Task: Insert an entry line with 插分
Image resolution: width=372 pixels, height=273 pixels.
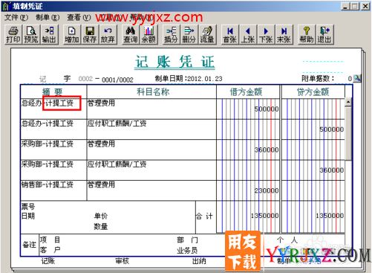Action: [x=172, y=34]
